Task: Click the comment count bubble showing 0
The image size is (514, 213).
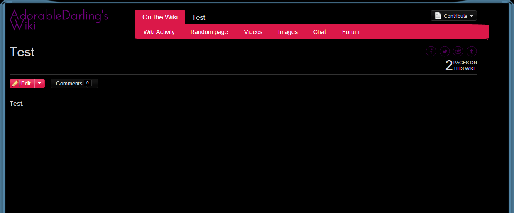Action: point(88,83)
